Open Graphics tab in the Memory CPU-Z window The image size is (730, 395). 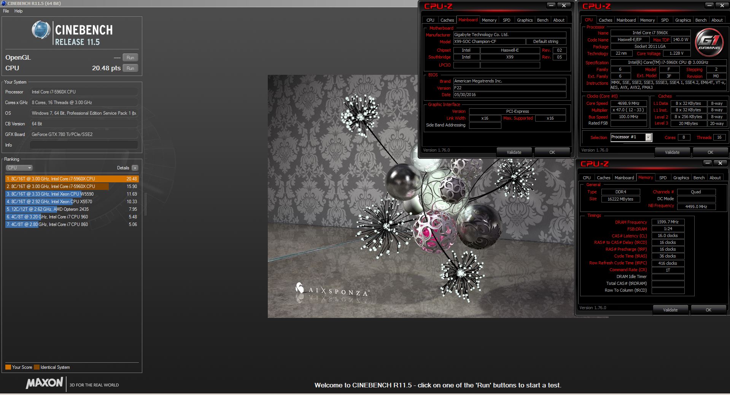(x=681, y=178)
